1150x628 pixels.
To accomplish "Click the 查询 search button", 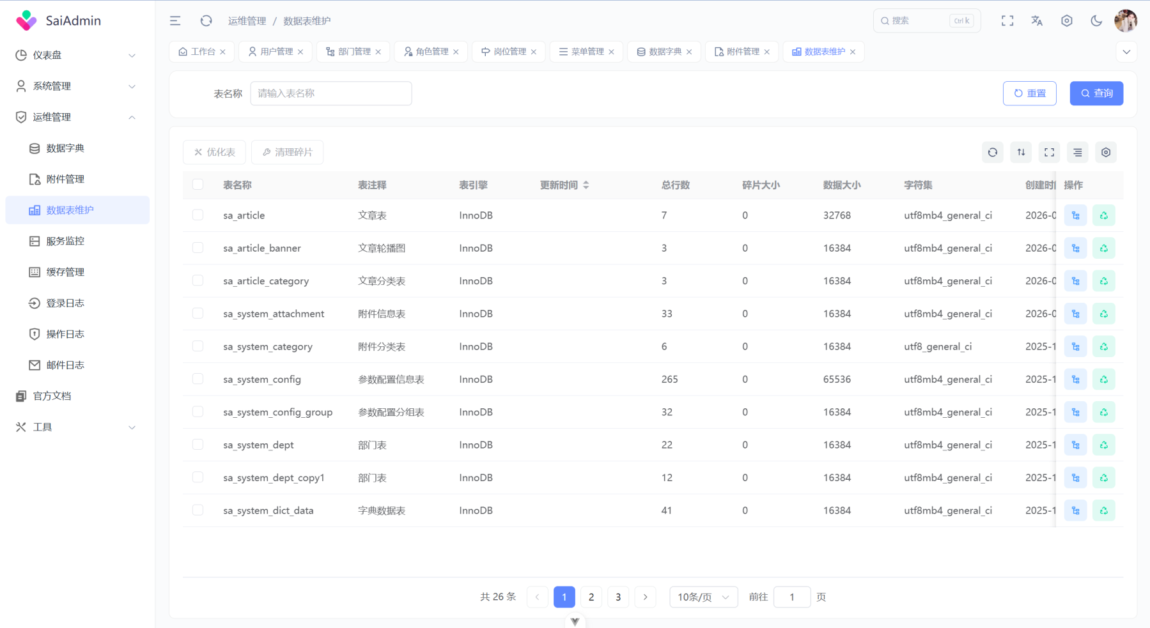I will [1096, 93].
